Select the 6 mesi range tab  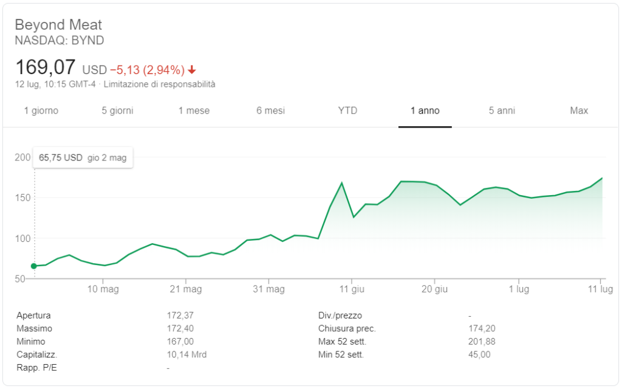pyautogui.click(x=270, y=111)
